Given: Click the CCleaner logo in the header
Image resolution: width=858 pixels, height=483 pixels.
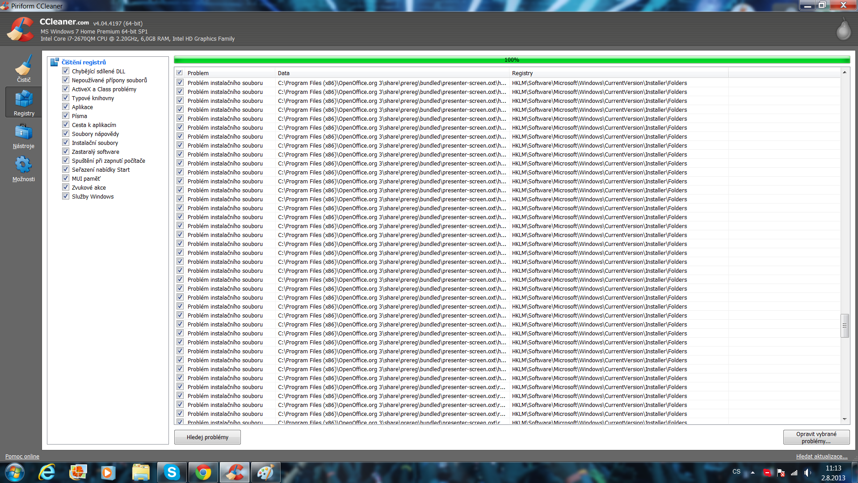Looking at the screenshot, I should [21, 30].
